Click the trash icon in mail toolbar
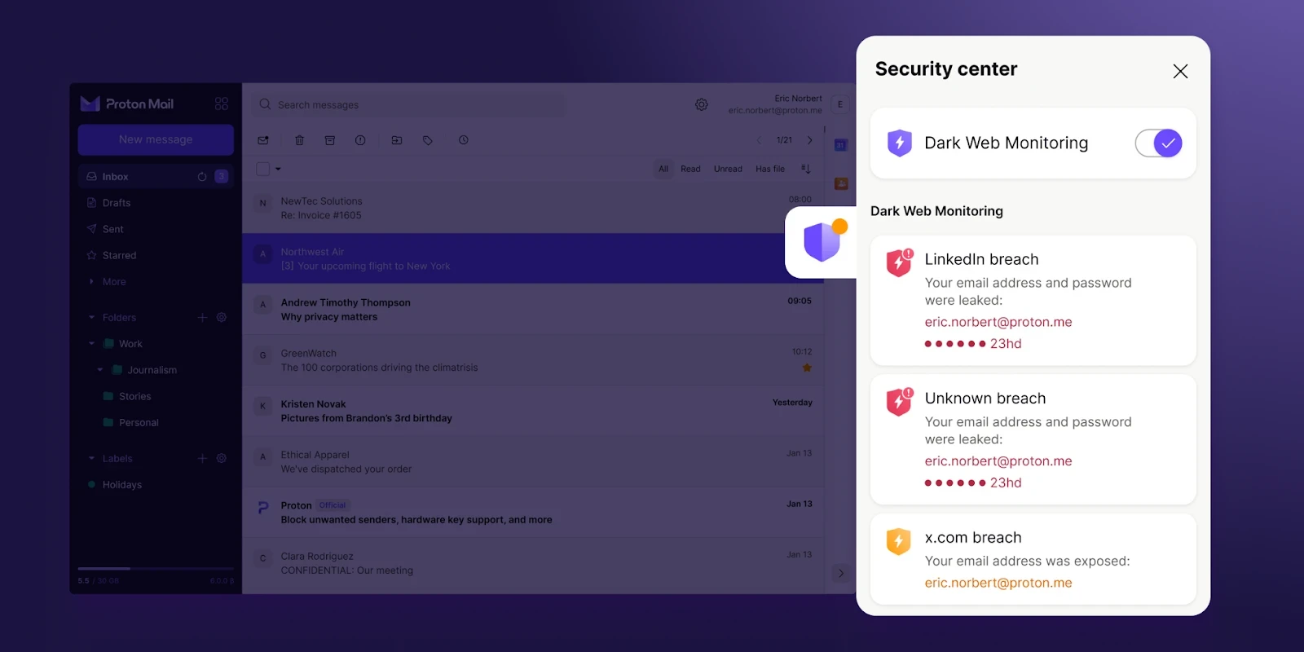Image resolution: width=1304 pixels, height=652 pixels. (x=299, y=140)
